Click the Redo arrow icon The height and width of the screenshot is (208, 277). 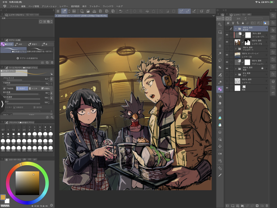pos(127,11)
